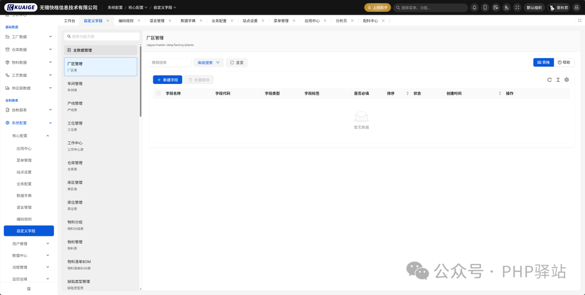Sort by 排序 column
Image resolution: width=585 pixels, height=295 pixels.
click(407, 94)
